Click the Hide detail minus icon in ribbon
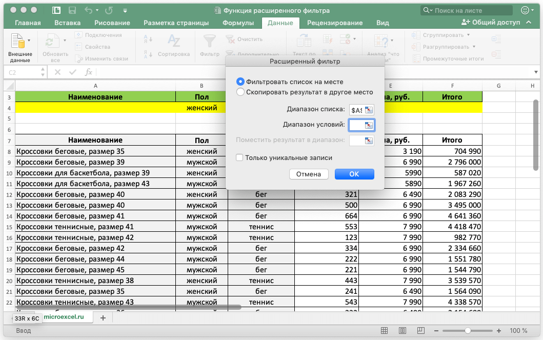Viewport: 543px width, 340px height. pyautogui.click(x=496, y=54)
